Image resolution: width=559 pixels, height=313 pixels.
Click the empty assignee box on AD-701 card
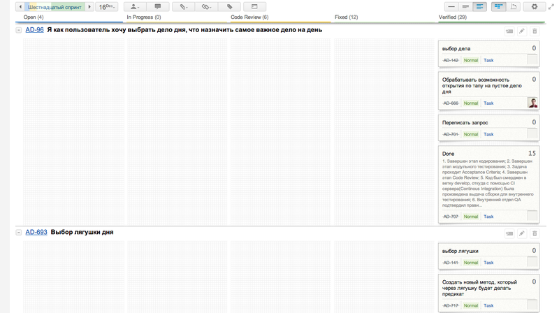pyautogui.click(x=532, y=133)
